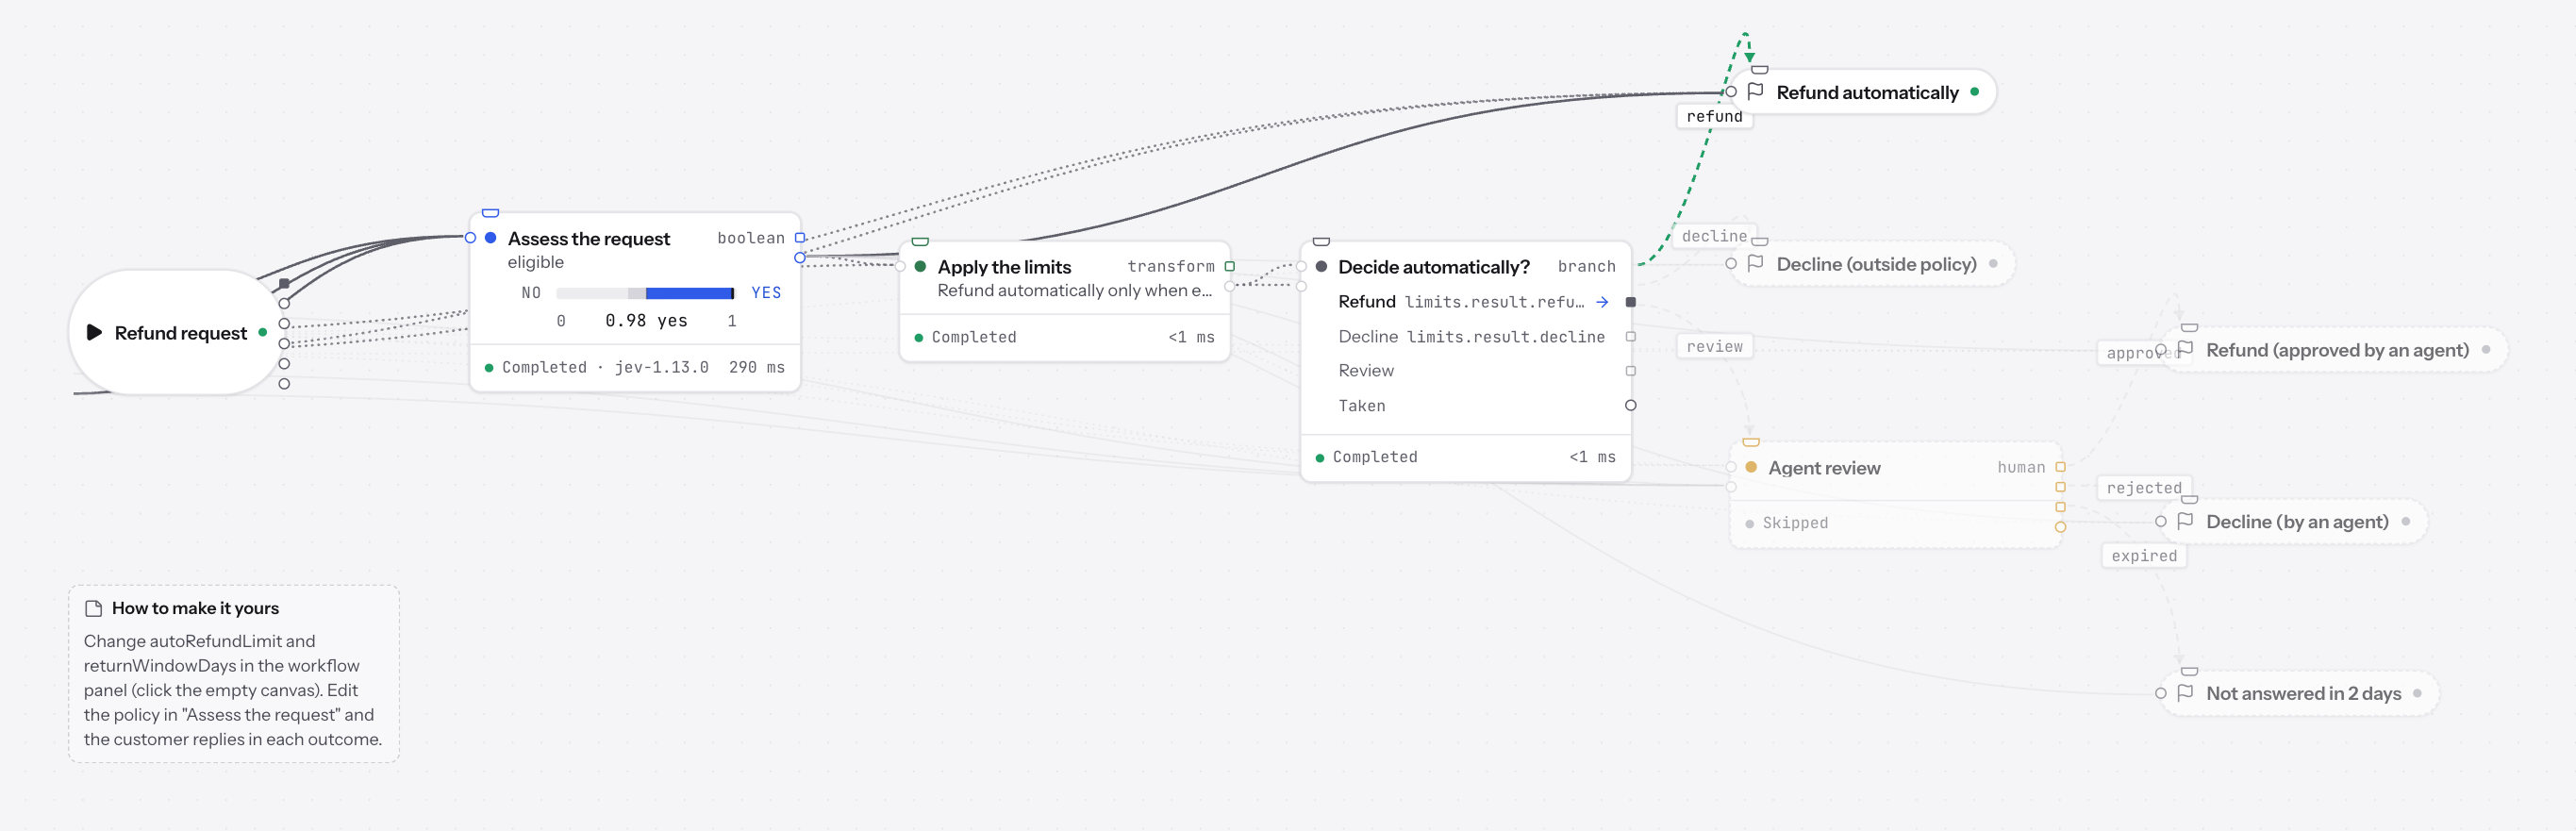2576x831 pixels.
Task: Select the Agent review node title
Action: [1824, 467]
